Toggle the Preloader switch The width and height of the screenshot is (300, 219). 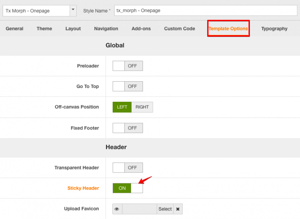pos(128,66)
